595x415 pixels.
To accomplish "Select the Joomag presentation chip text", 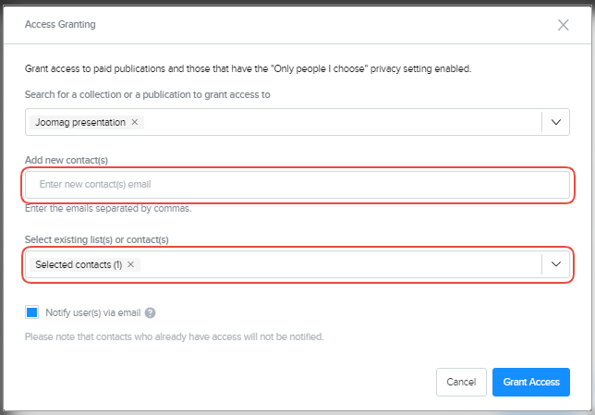I will 79,122.
